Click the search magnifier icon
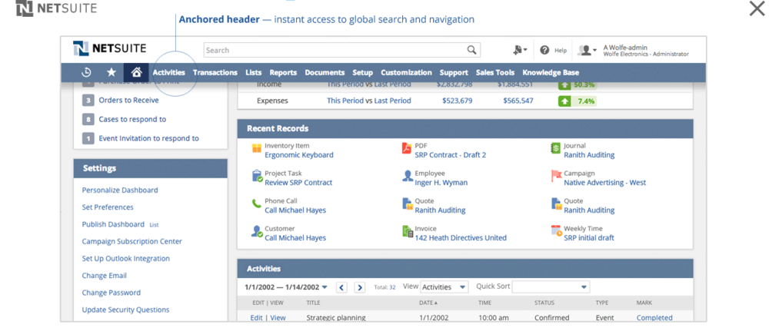 pos(472,50)
